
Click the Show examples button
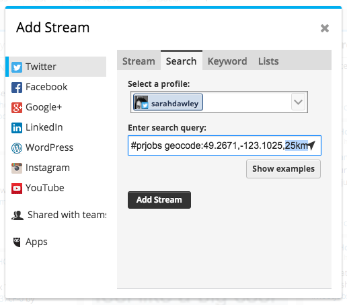(283, 169)
